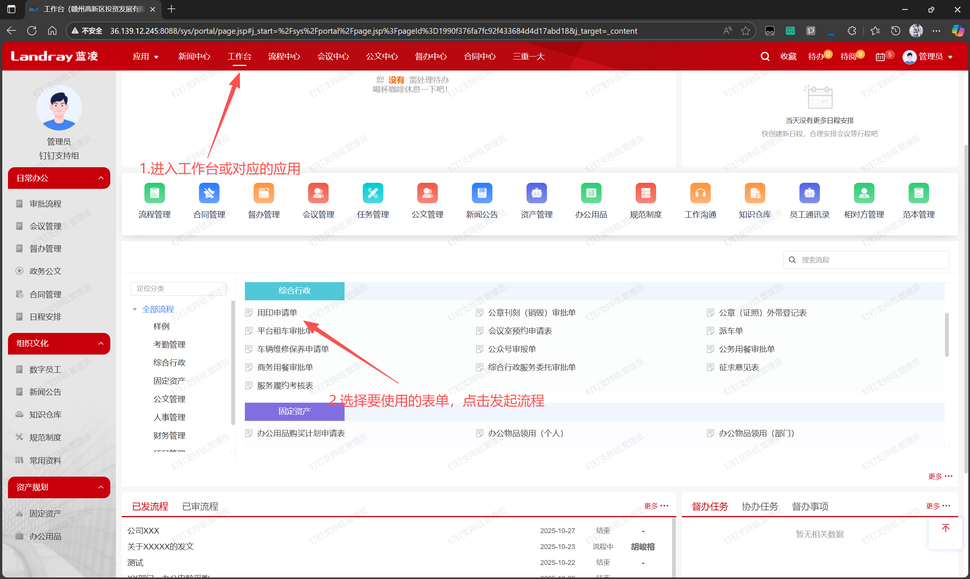Collapse the 组织文化 sidebar section
The height and width of the screenshot is (579, 970).
[100, 343]
